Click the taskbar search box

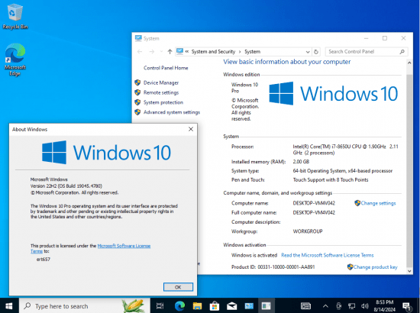click(x=84, y=306)
